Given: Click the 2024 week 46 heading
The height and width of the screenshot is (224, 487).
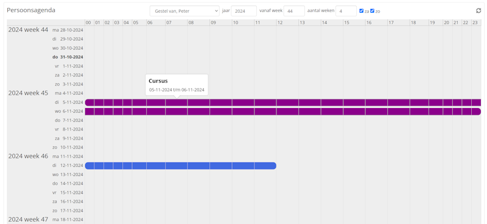Looking at the screenshot, I should pos(28,156).
